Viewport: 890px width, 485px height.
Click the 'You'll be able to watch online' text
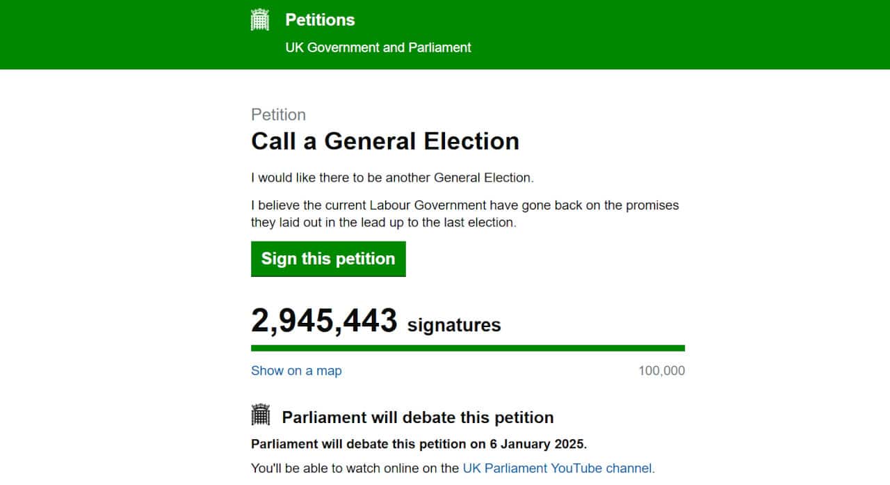(355, 468)
